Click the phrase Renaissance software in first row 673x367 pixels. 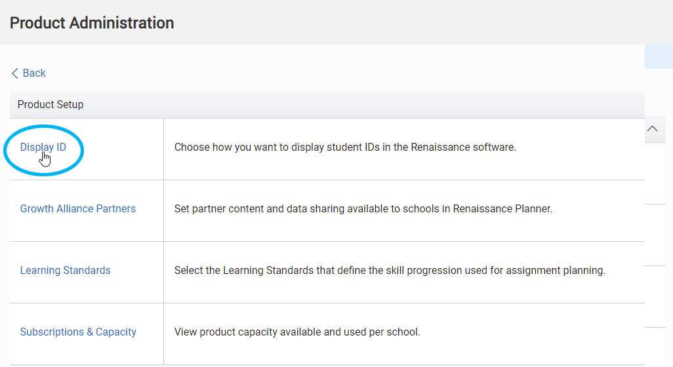coord(463,147)
